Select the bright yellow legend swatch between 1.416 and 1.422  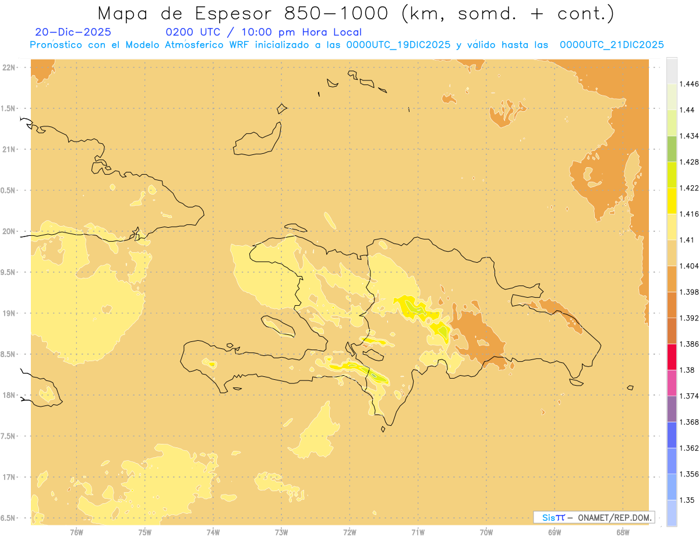point(672,200)
